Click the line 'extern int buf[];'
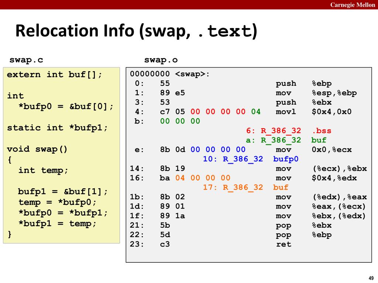Image resolution: width=378 pixels, height=283 pixels. [x=55, y=74]
